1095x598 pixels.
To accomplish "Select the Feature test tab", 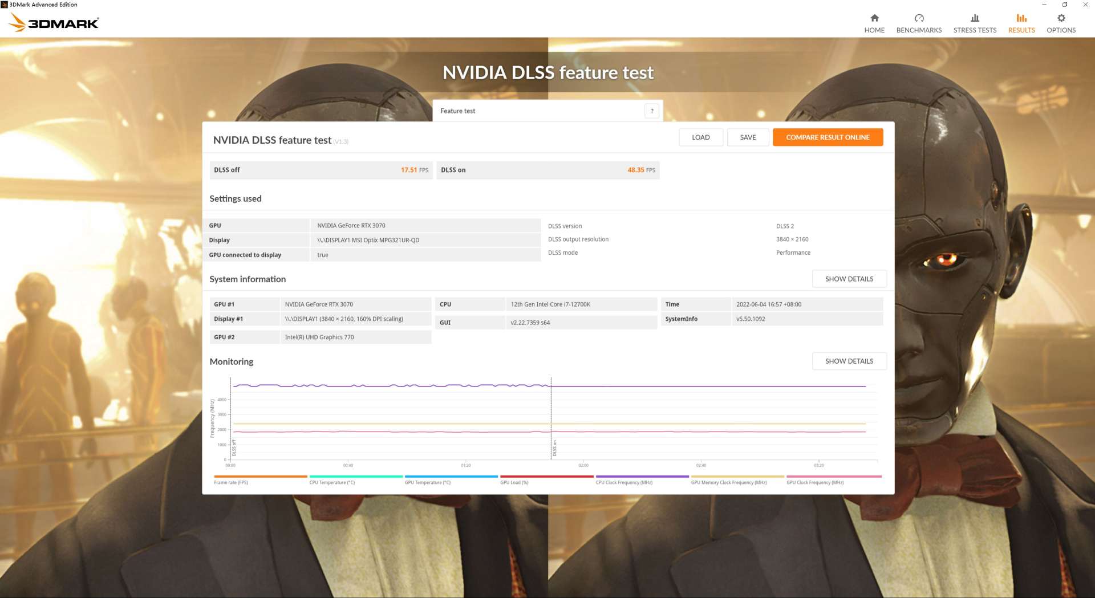I will tap(547, 111).
